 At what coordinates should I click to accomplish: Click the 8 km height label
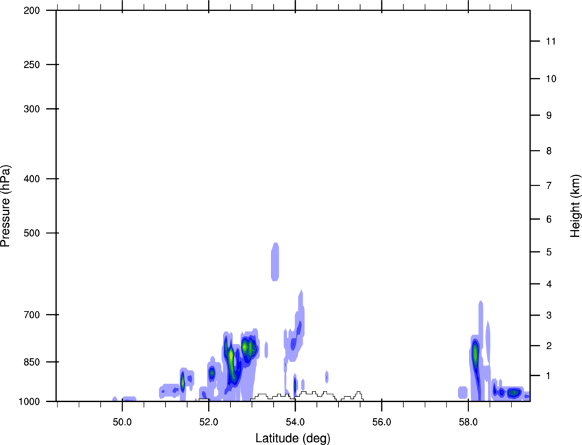point(549,151)
